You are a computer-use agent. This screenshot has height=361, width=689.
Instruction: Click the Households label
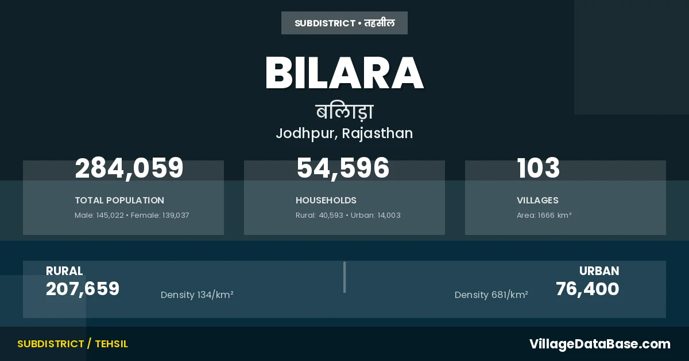(326, 201)
